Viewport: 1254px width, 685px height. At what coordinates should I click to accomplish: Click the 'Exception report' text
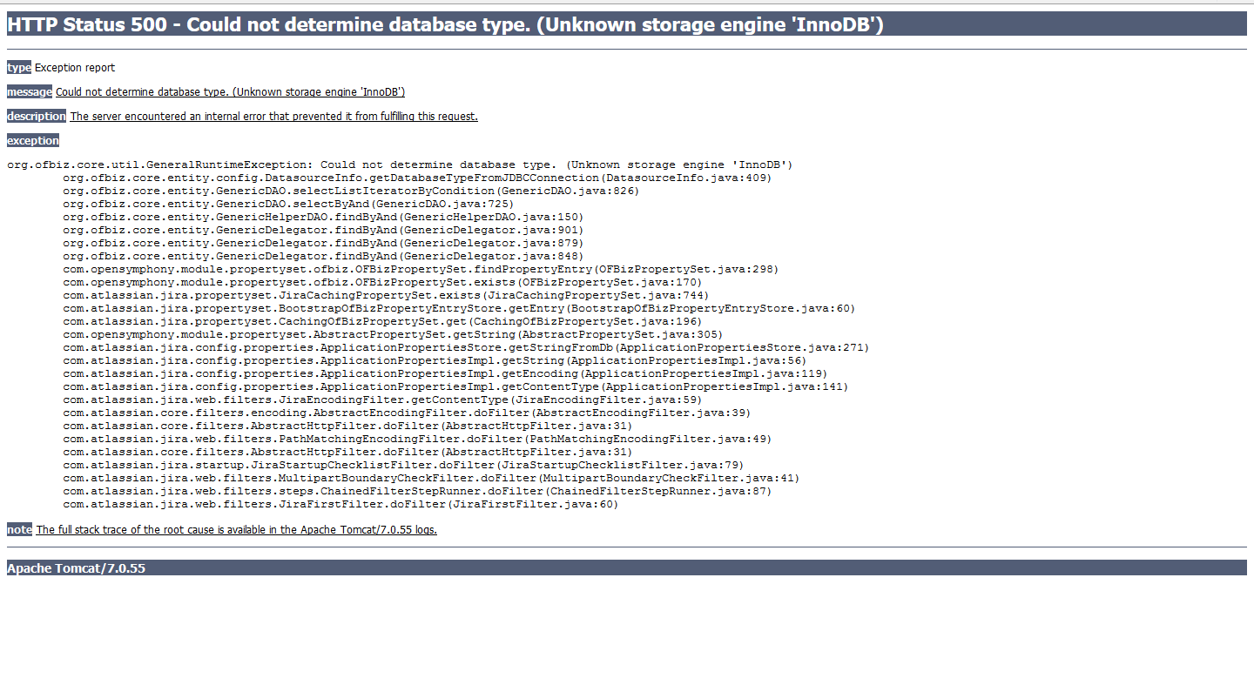(75, 68)
